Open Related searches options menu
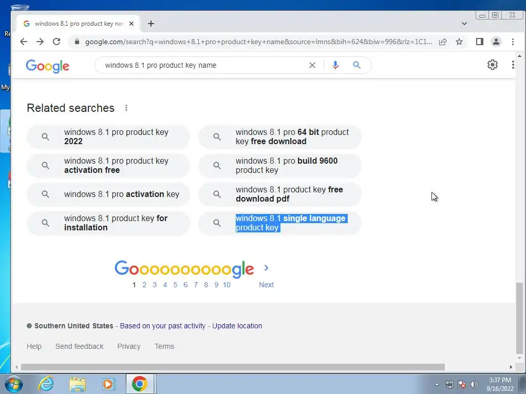Viewport: 526px width, 394px height. pyautogui.click(x=126, y=108)
